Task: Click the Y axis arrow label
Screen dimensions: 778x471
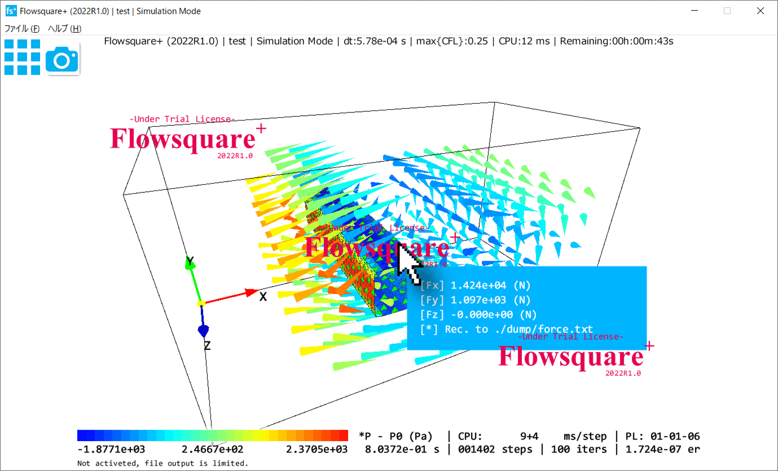Action: point(190,261)
